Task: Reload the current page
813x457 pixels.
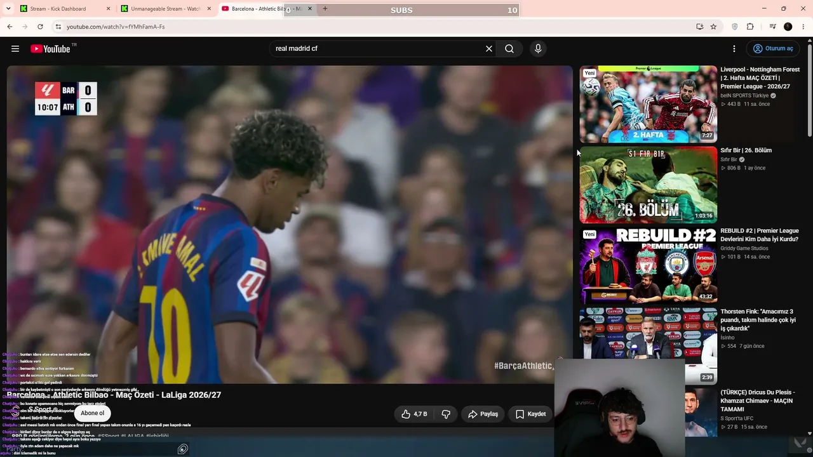Action: pos(40,27)
